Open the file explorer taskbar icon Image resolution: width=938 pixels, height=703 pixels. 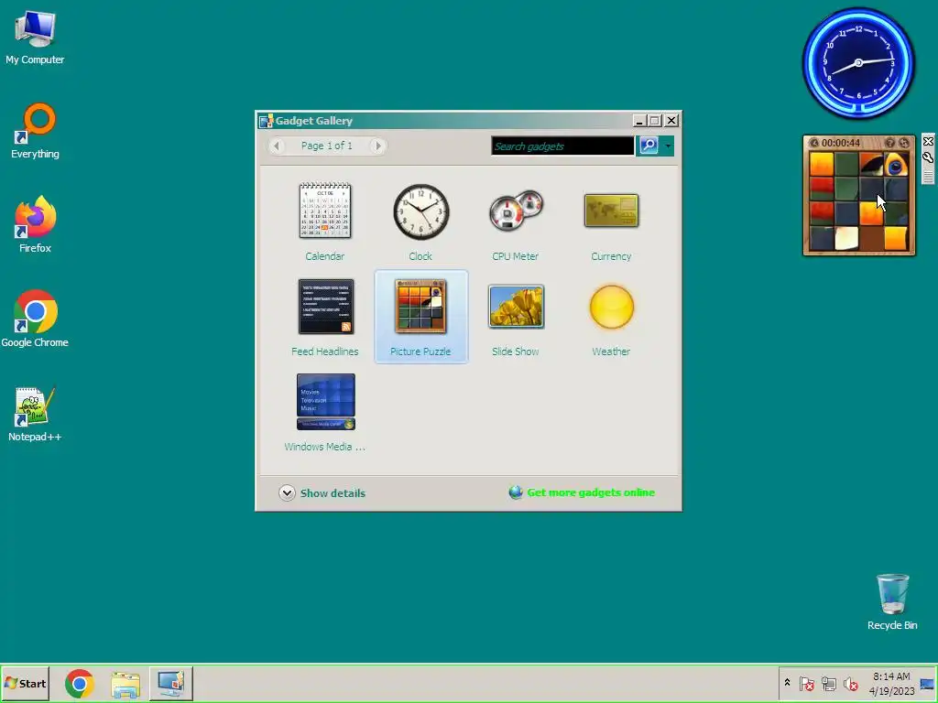point(125,684)
